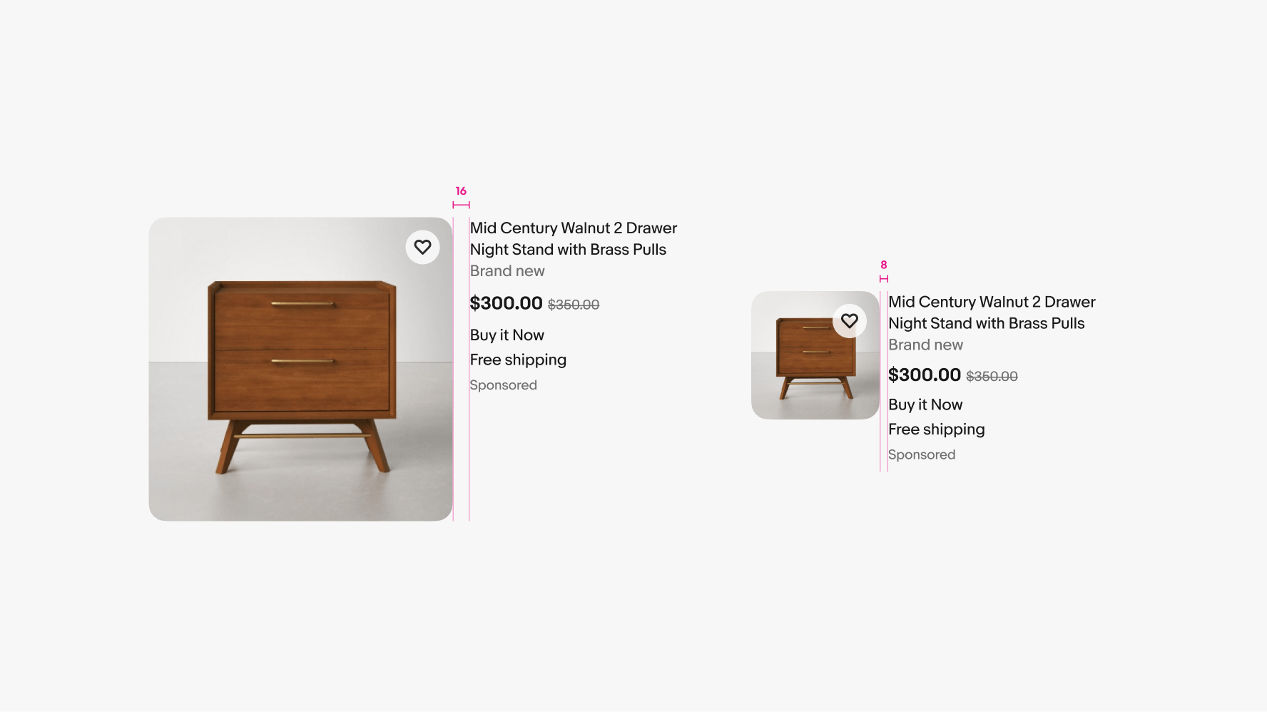Click the crossed-out $350.00 in the large card
Image resolution: width=1267 pixels, height=712 pixels.
[x=574, y=305]
